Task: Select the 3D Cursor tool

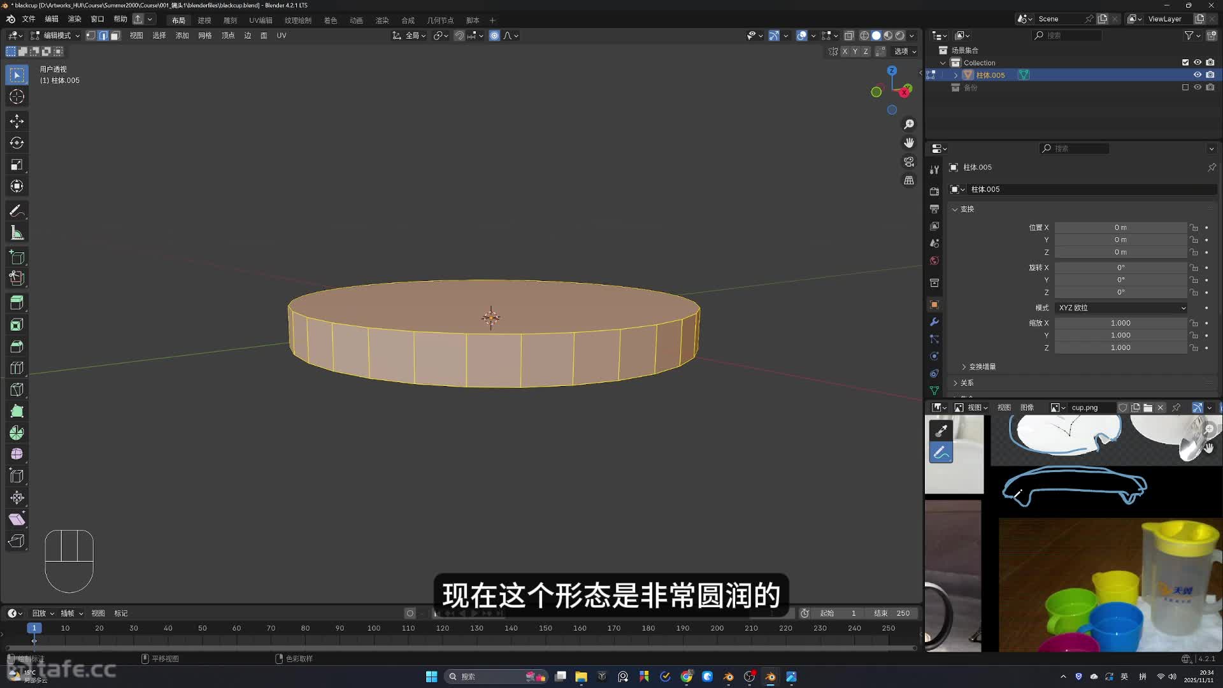Action: coord(17,97)
